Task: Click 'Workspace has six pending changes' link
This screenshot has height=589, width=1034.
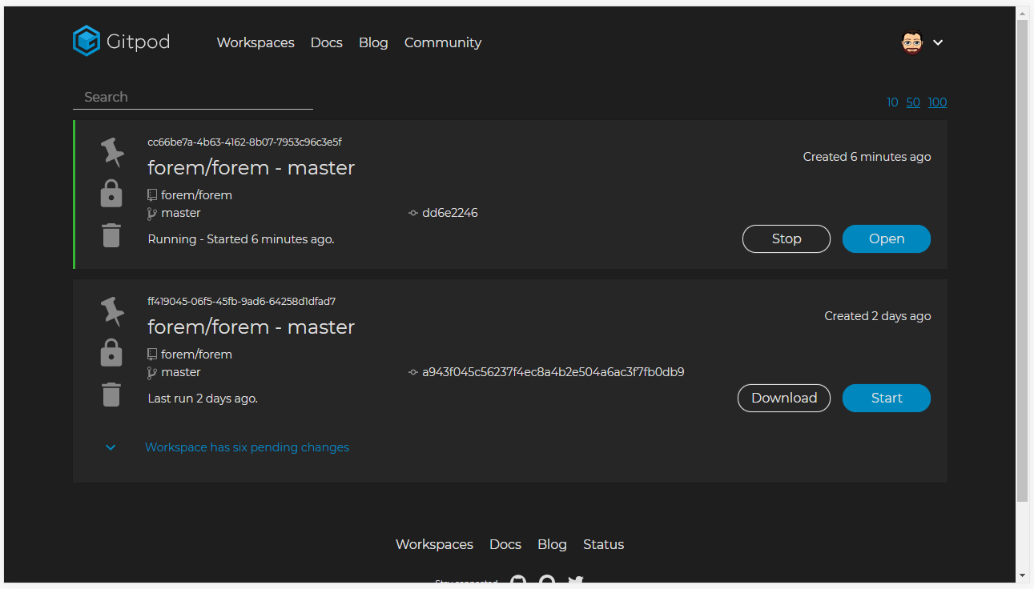Action: click(x=247, y=447)
